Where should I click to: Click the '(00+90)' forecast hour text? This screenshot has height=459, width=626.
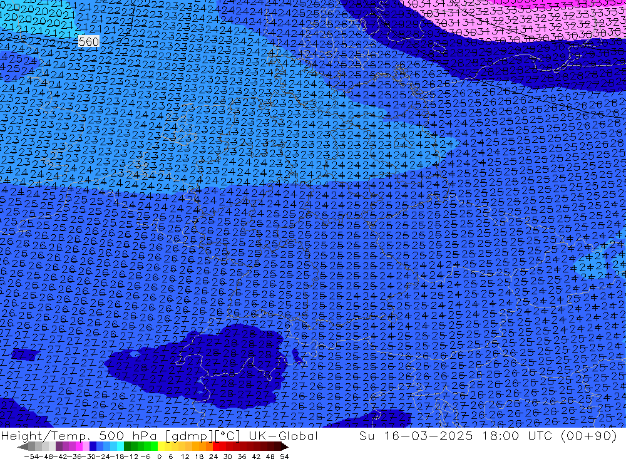589,436
